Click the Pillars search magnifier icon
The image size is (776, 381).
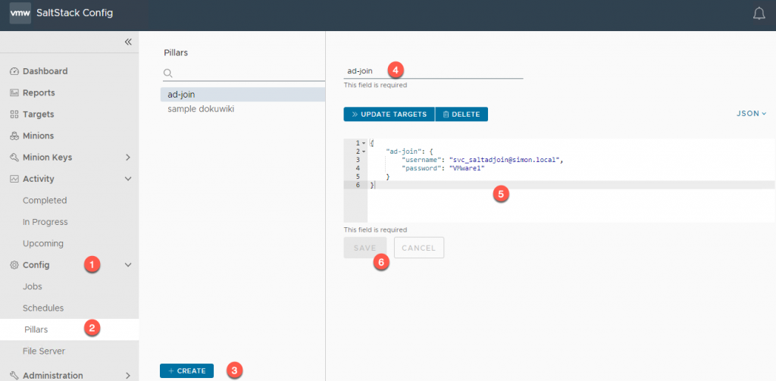pyautogui.click(x=167, y=73)
